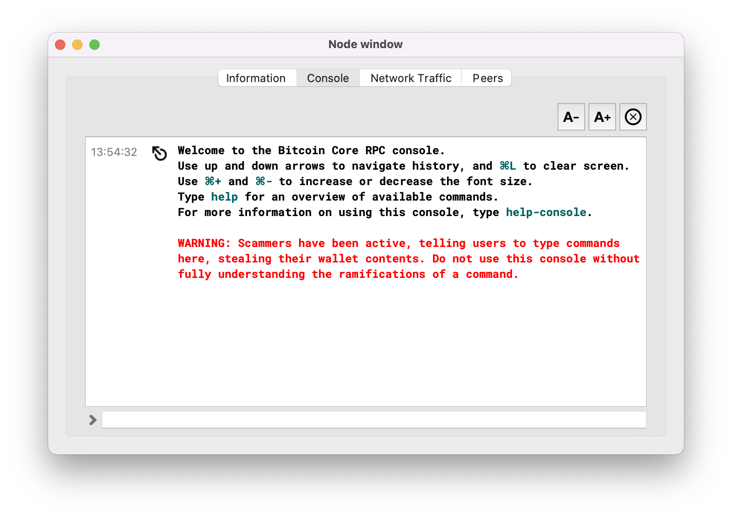Click the red scammer WARNING message
Screen dimensions: 732x518
point(408,259)
